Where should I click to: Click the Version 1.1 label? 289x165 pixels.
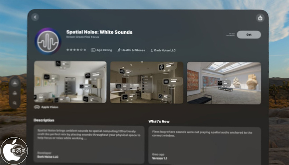(x=159, y=158)
